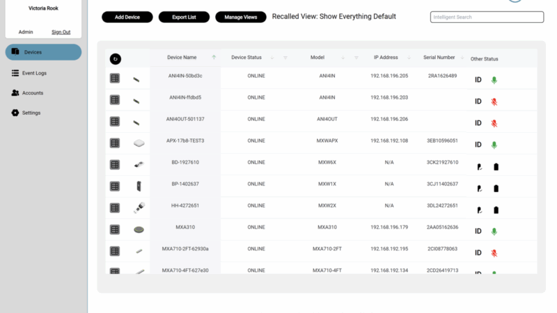Unmute the ANI4IN-ffdbd5 red microphone
This screenshot has width=557, height=313.
[494, 102]
